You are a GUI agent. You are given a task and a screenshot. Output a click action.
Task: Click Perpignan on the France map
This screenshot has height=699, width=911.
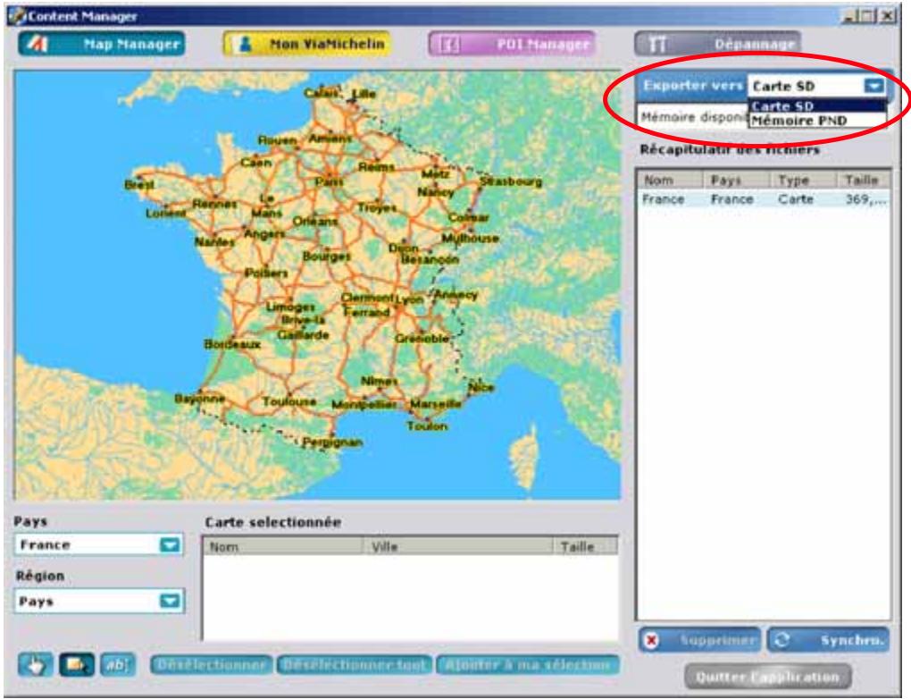point(332,442)
